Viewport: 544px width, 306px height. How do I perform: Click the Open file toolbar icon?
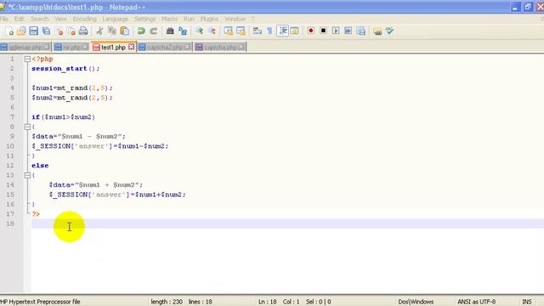21,31
